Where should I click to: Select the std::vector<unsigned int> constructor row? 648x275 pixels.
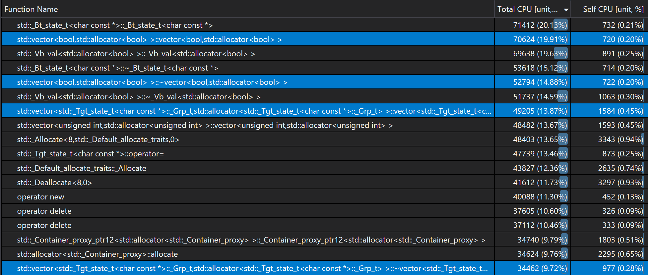[x=205, y=125]
